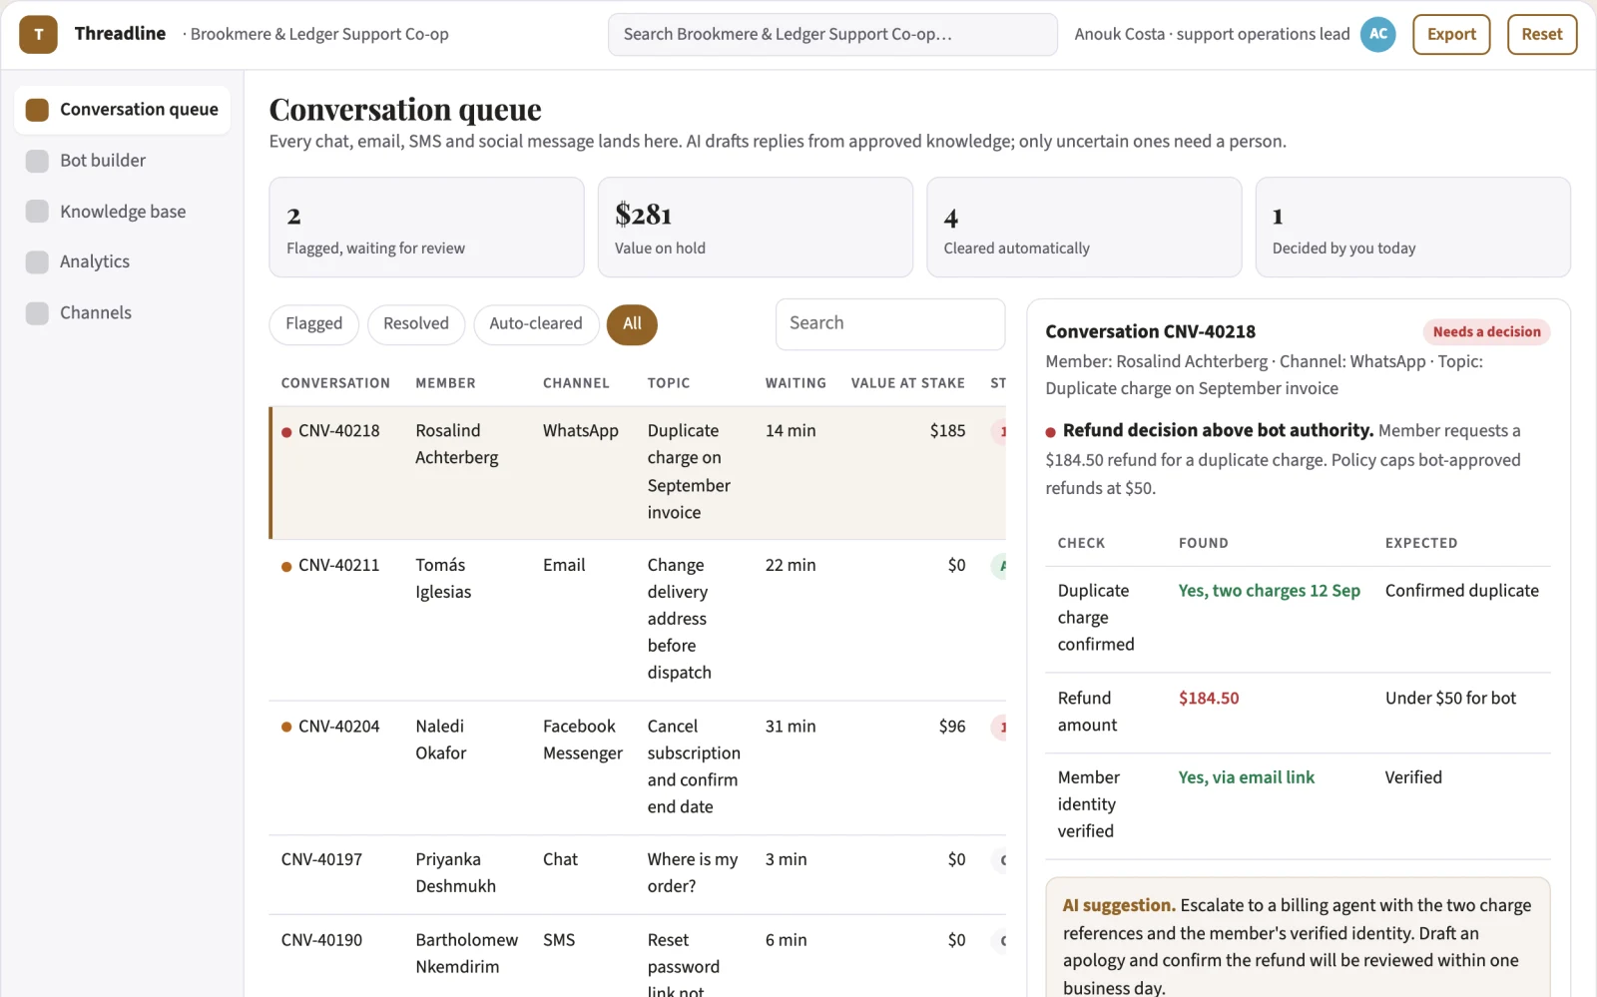Click the top Brookmere search field
1597x997 pixels.
(x=832, y=34)
